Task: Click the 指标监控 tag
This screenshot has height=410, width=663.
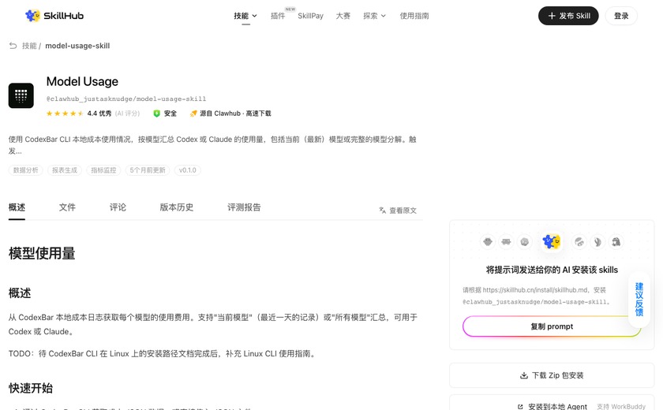Action: pyautogui.click(x=103, y=170)
